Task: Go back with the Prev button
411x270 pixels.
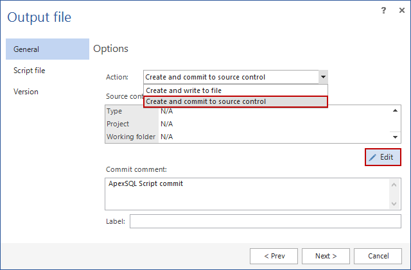Action: pyautogui.click(x=274, y=256)
